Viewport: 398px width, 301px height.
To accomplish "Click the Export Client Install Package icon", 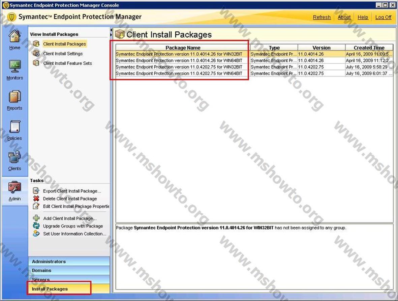I will point(36,191).
